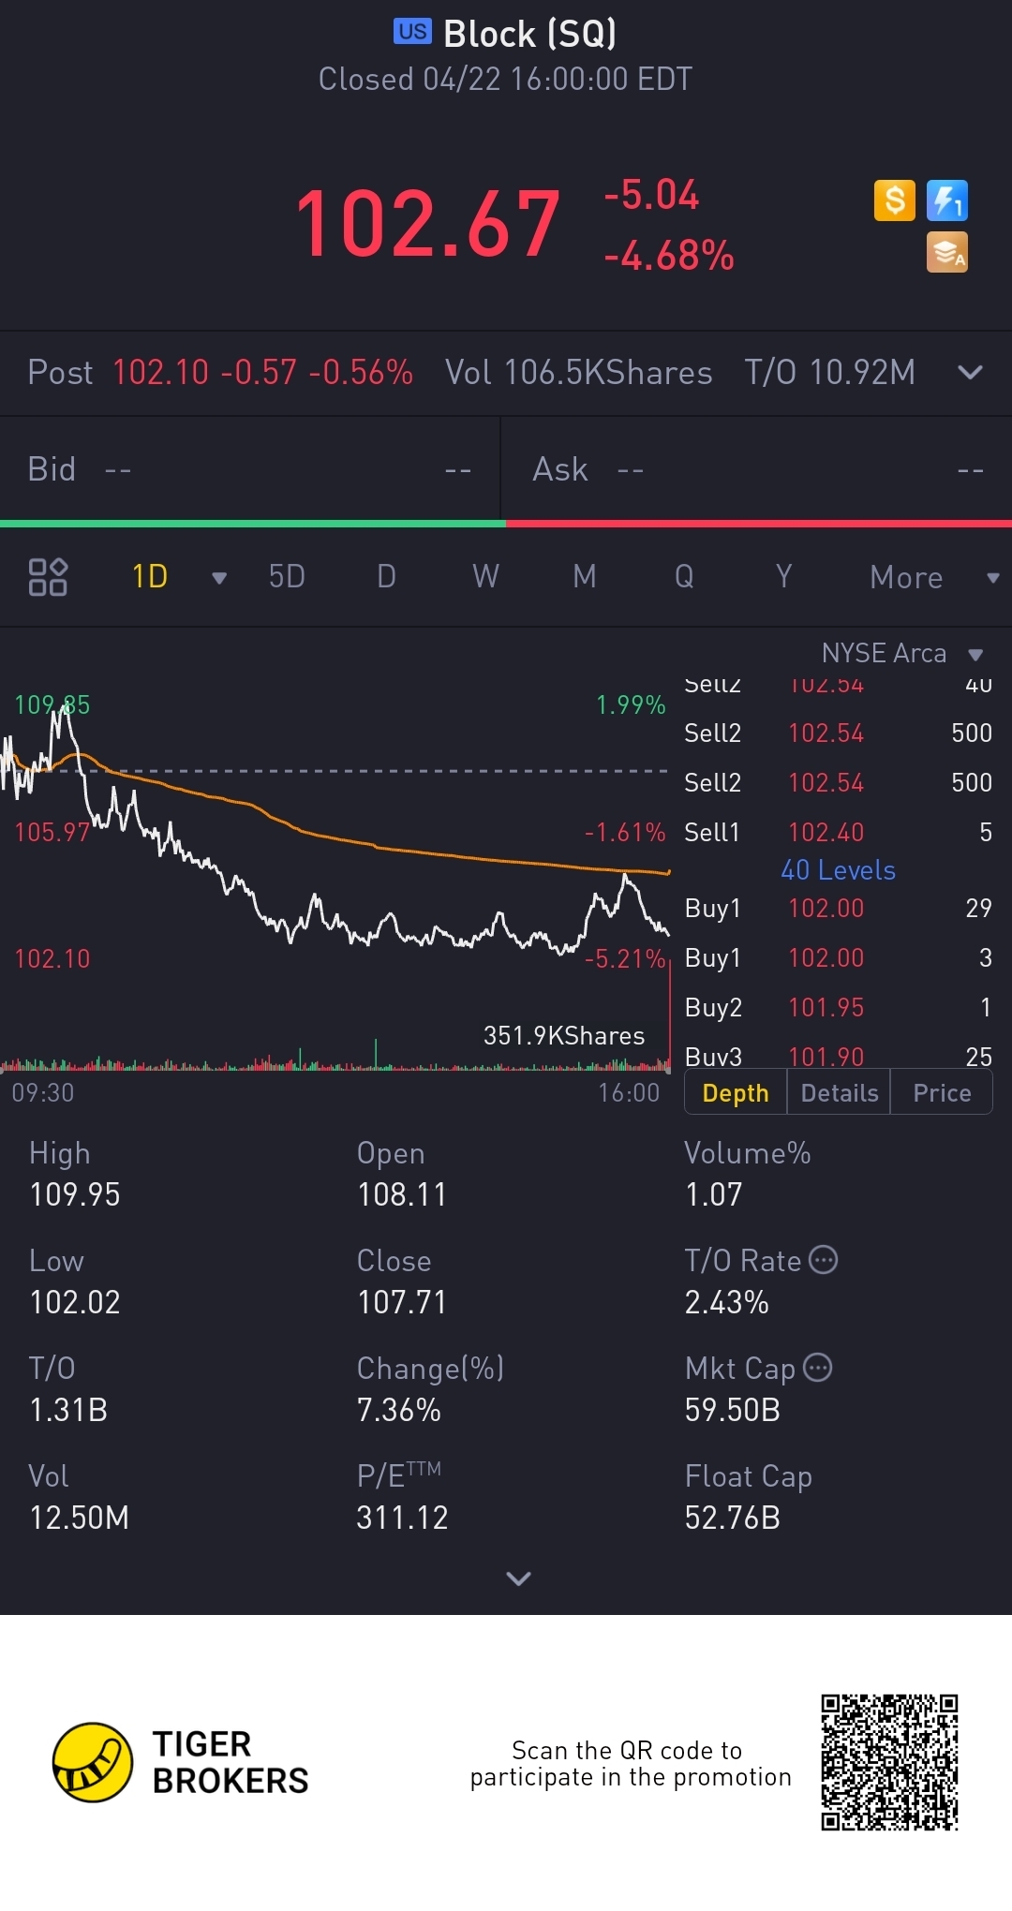
Task: Tap the last price 102.67
Action: tap(428, 223)
